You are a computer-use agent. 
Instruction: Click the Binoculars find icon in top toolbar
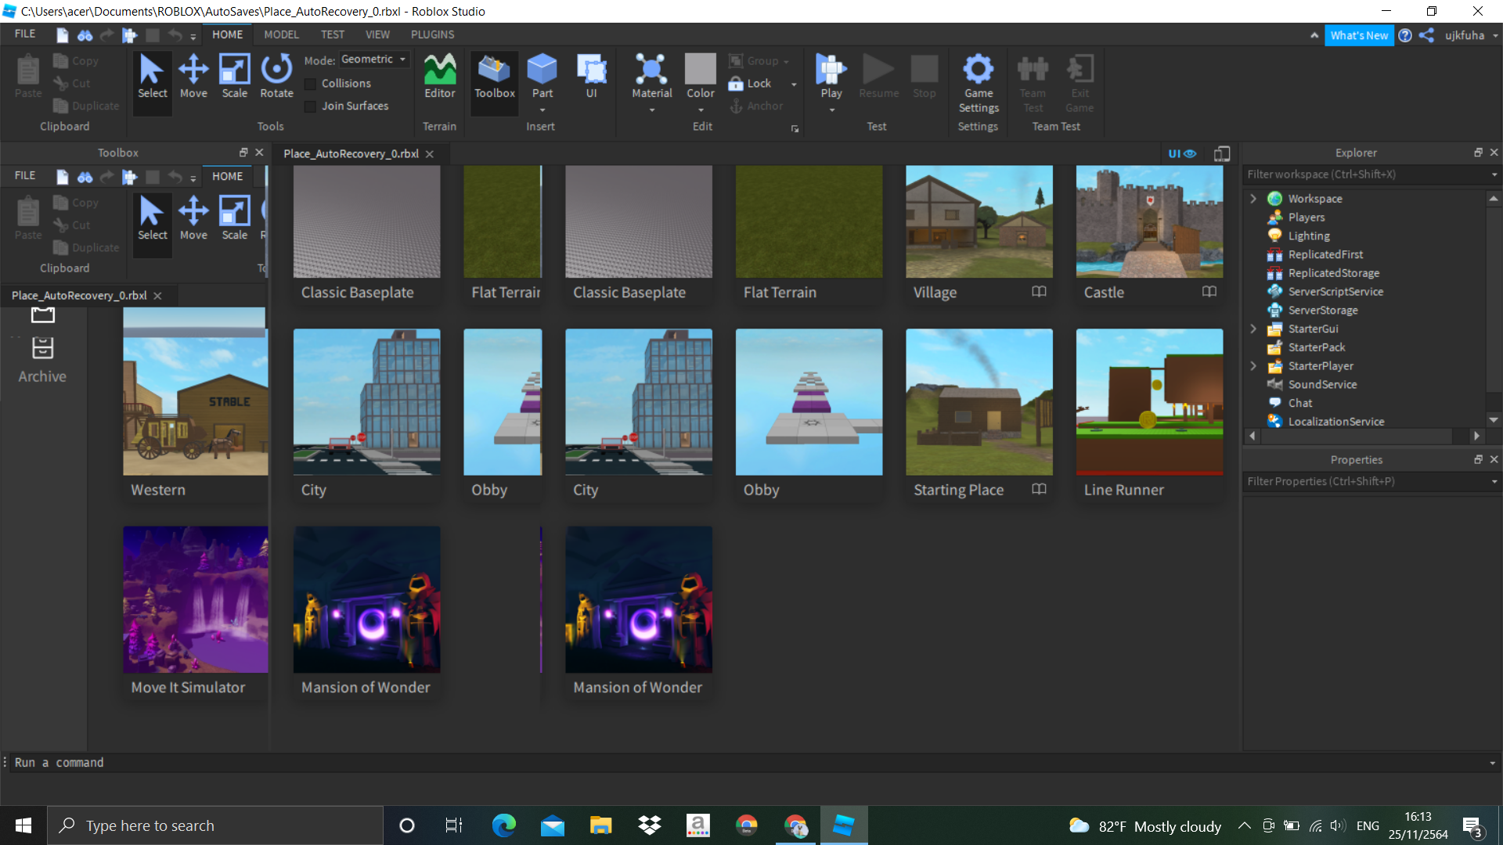tap(85, 35)
